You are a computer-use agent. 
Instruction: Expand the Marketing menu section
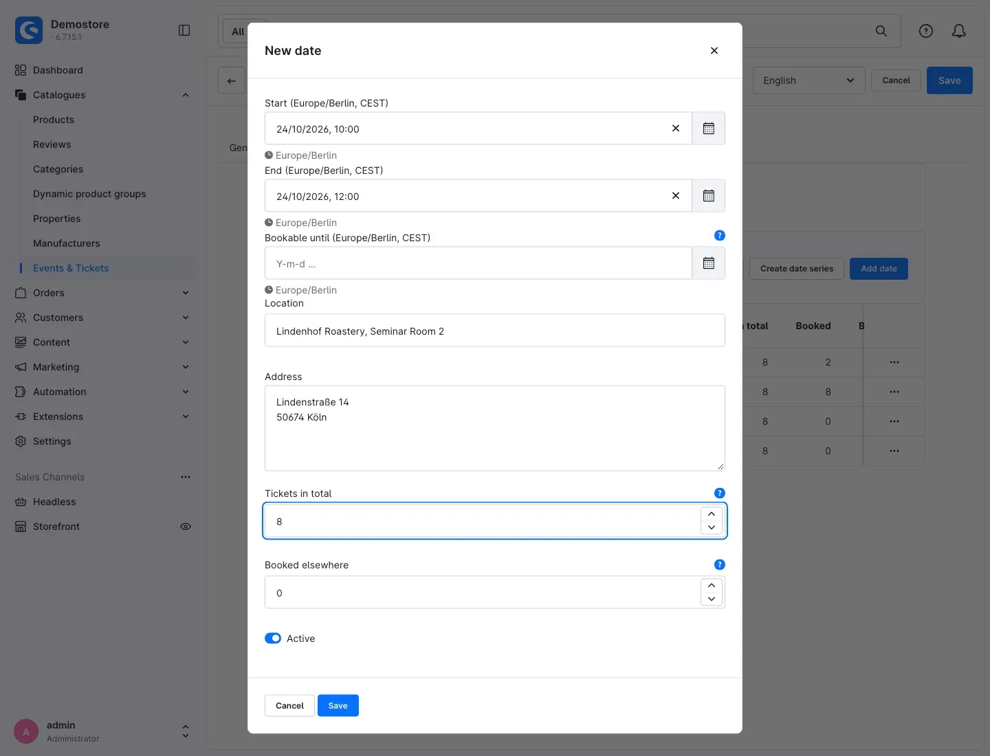pos(186,367)
